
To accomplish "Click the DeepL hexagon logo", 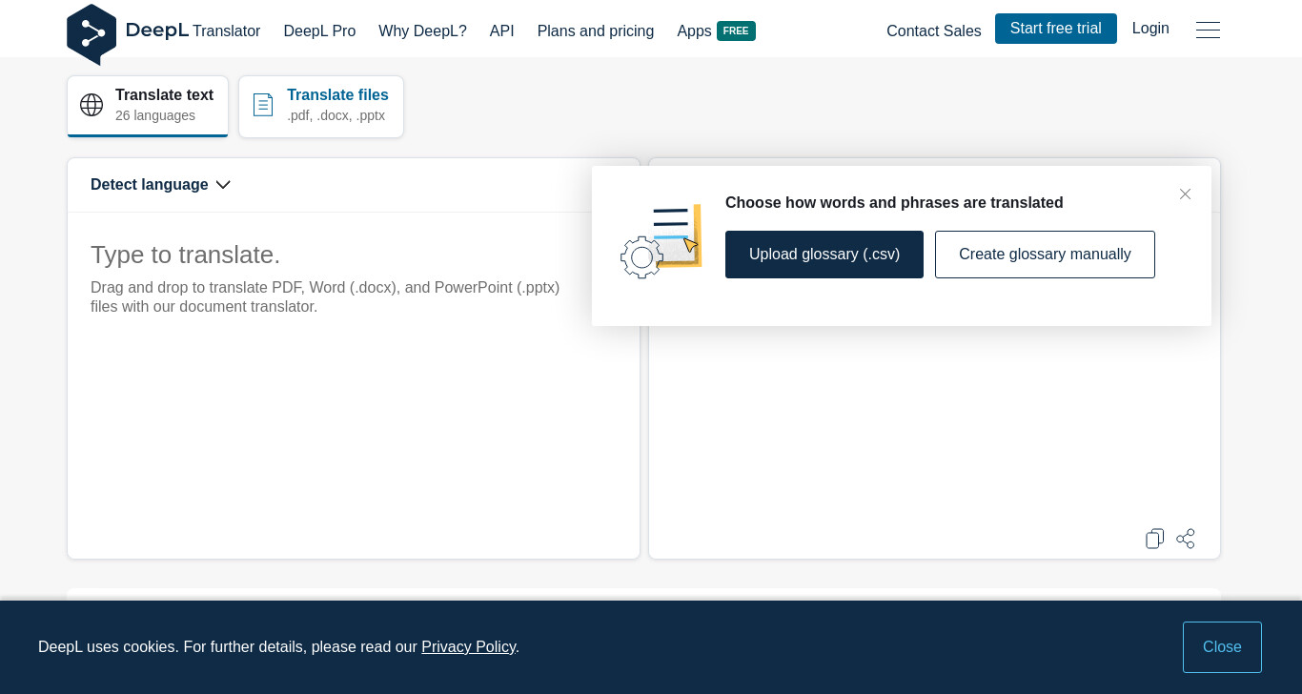I will tap(92, 34).
